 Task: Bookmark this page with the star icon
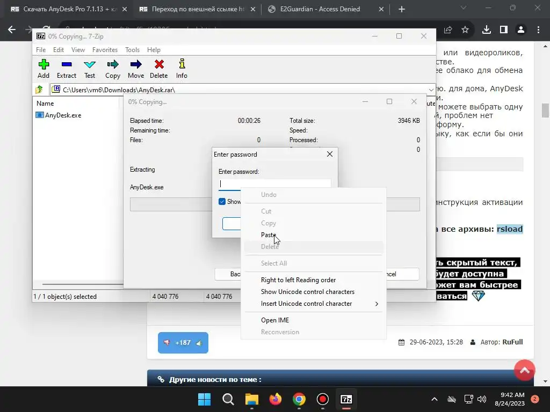coord(465,30)
